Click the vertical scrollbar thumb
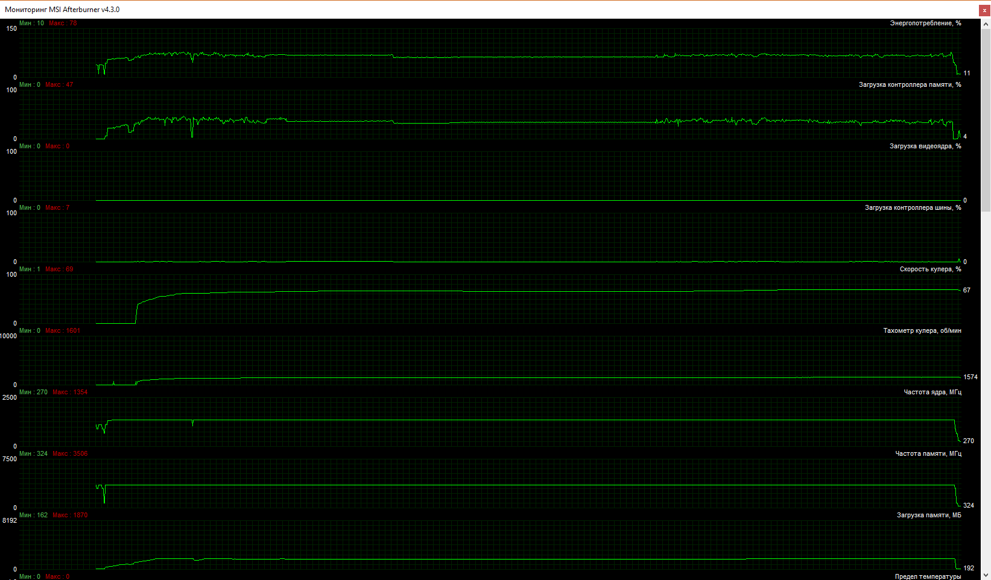The width and height of the screenshot is (991, 580). (986, 120)
